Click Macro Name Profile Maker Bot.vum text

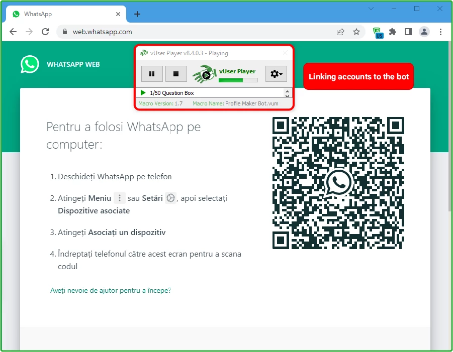point(235,103)
